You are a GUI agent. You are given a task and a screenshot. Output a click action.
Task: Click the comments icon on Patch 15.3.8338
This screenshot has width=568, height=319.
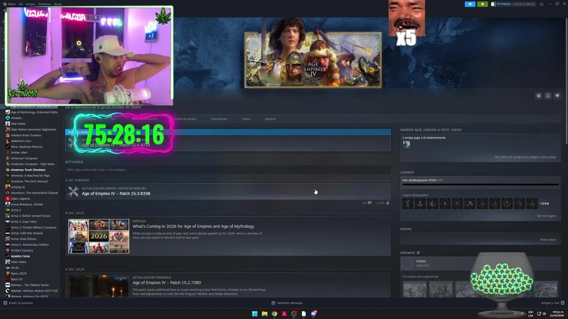point(369,203)
